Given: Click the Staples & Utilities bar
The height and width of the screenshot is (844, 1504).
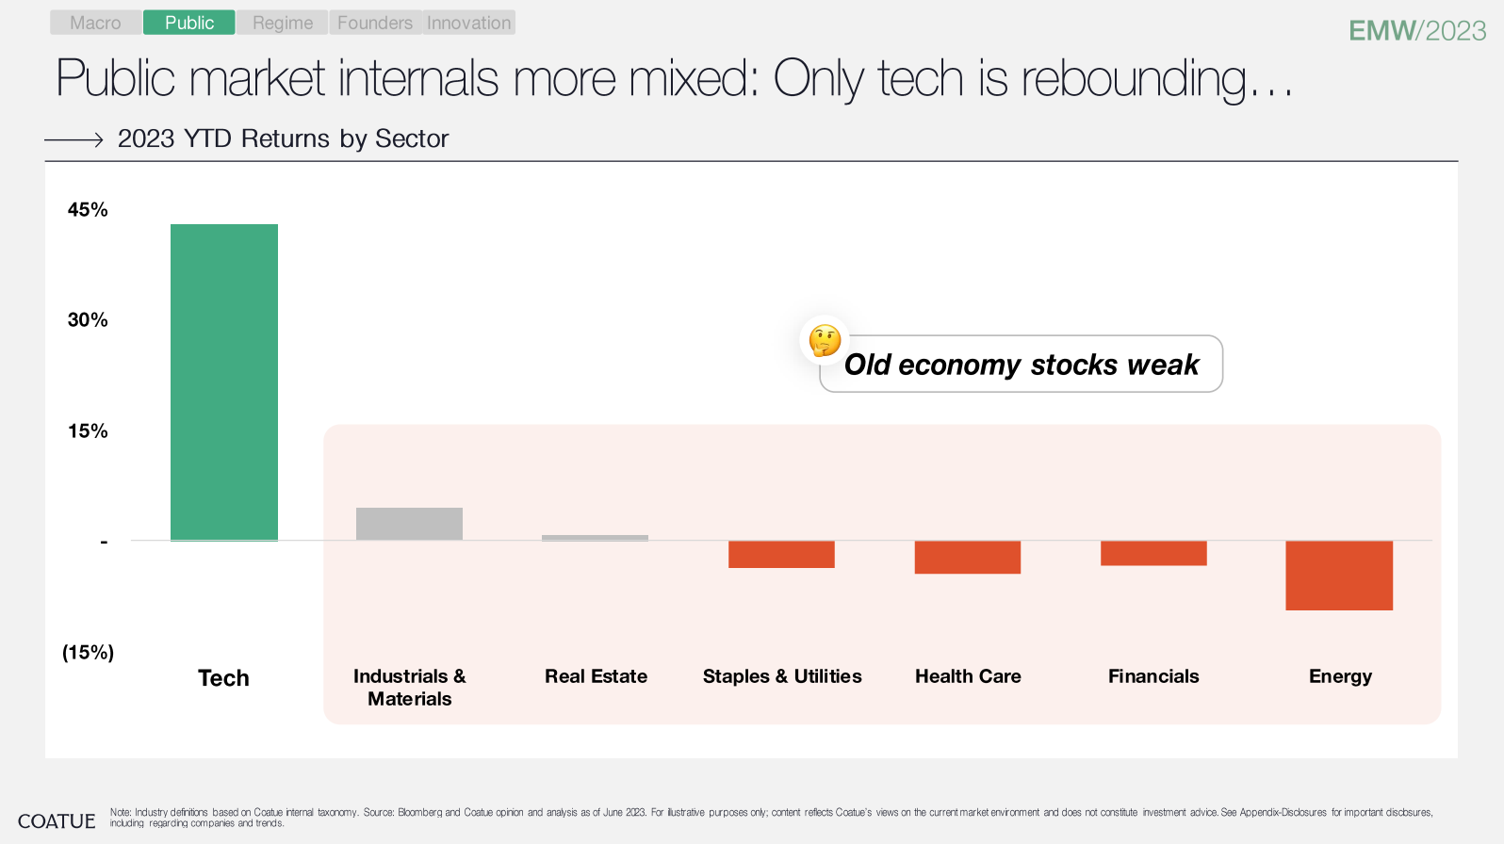Looking at the screenshot, I should [781, 554].
